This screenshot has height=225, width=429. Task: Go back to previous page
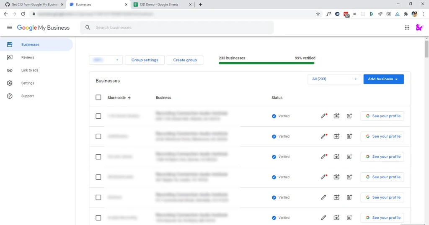(x=6, y=14)
